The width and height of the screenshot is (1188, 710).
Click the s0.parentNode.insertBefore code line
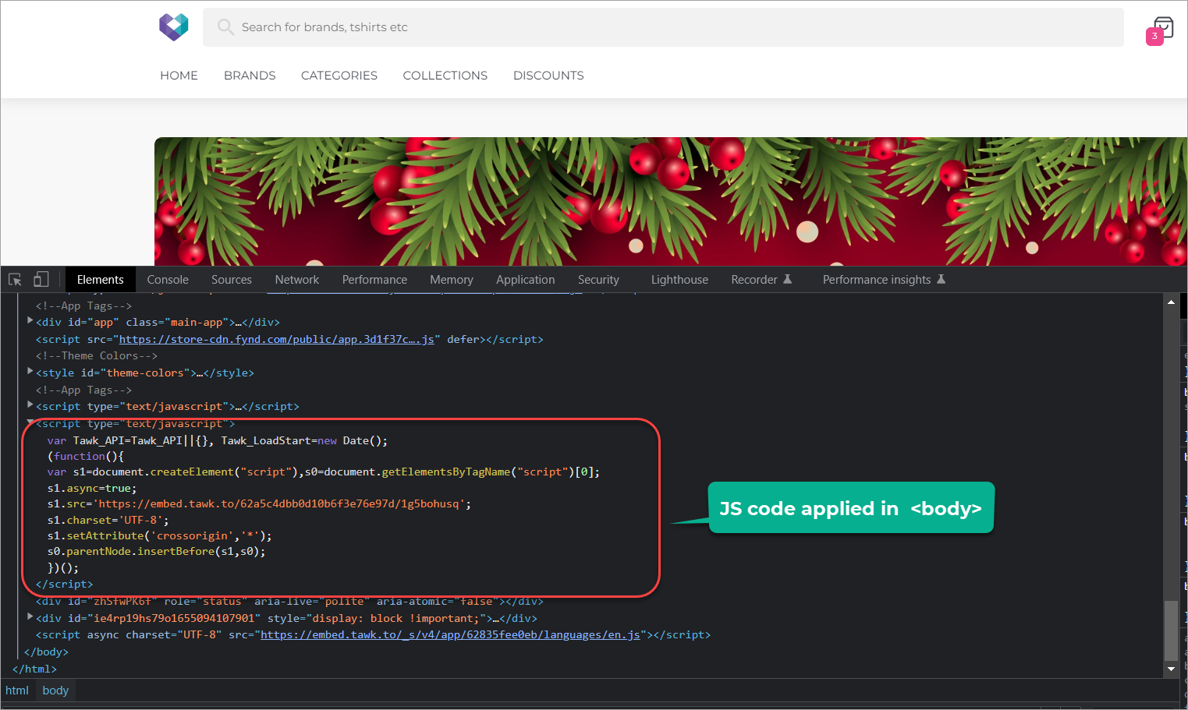(157, 551)
